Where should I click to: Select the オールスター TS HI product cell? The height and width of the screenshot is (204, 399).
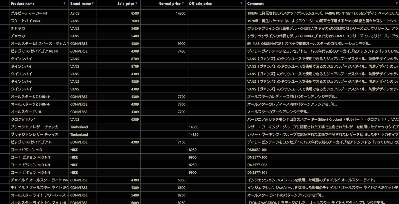pos(39,112)
